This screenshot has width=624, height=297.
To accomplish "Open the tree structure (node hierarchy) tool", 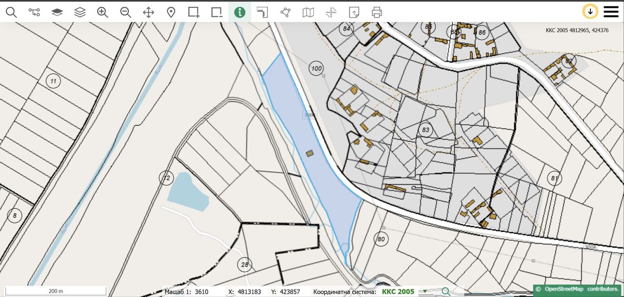I will tap(34, 12).
